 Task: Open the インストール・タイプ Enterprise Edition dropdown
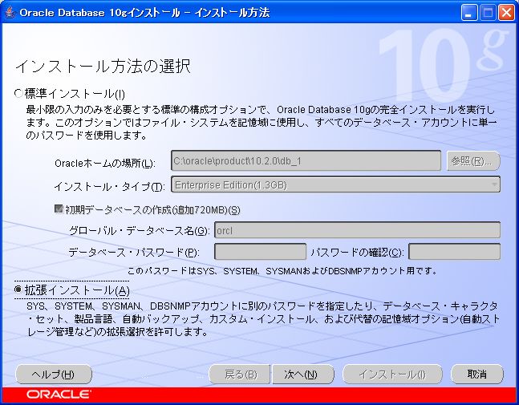coord(335,184)
